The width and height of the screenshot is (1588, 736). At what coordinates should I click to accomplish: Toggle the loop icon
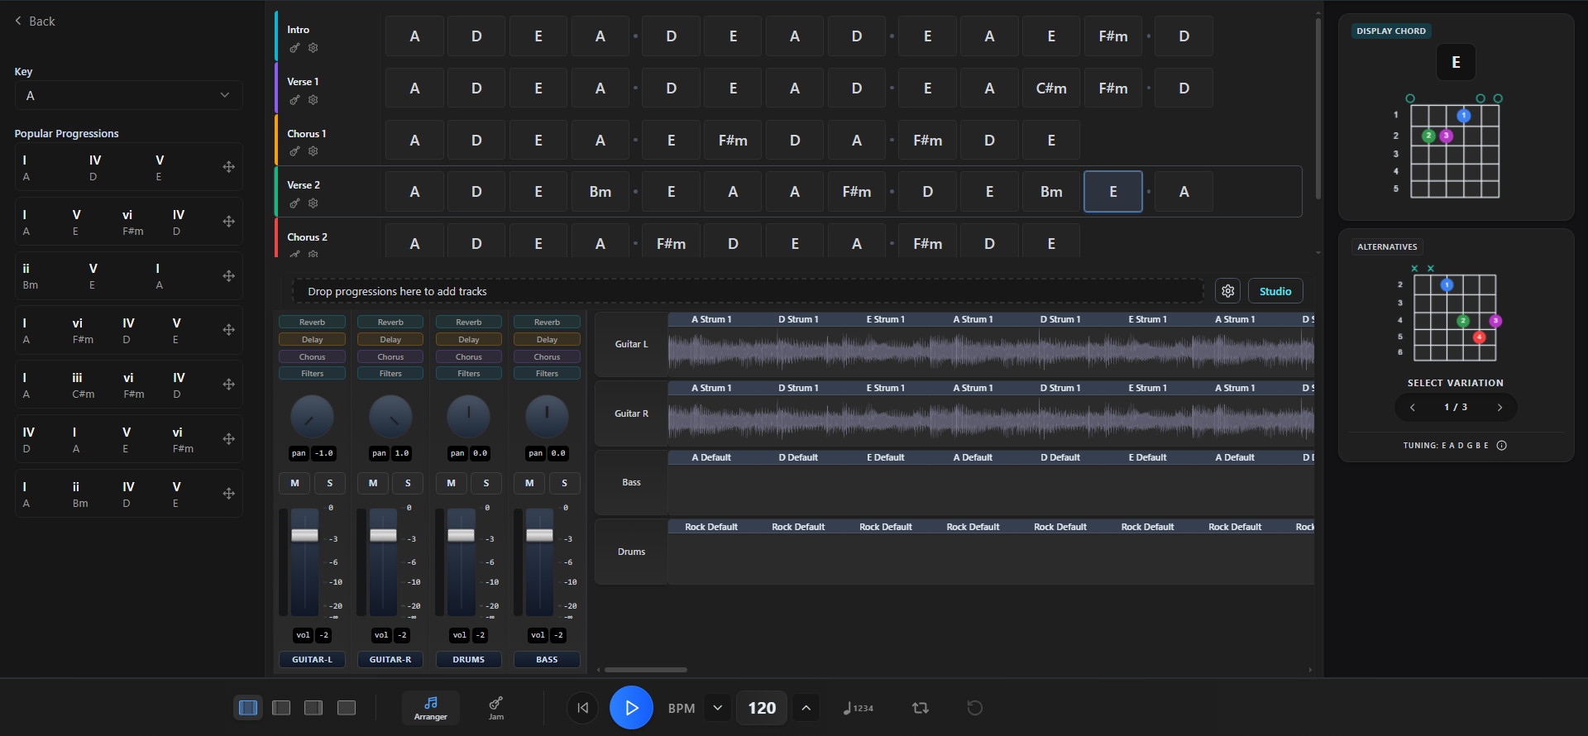tap(921, 708)
